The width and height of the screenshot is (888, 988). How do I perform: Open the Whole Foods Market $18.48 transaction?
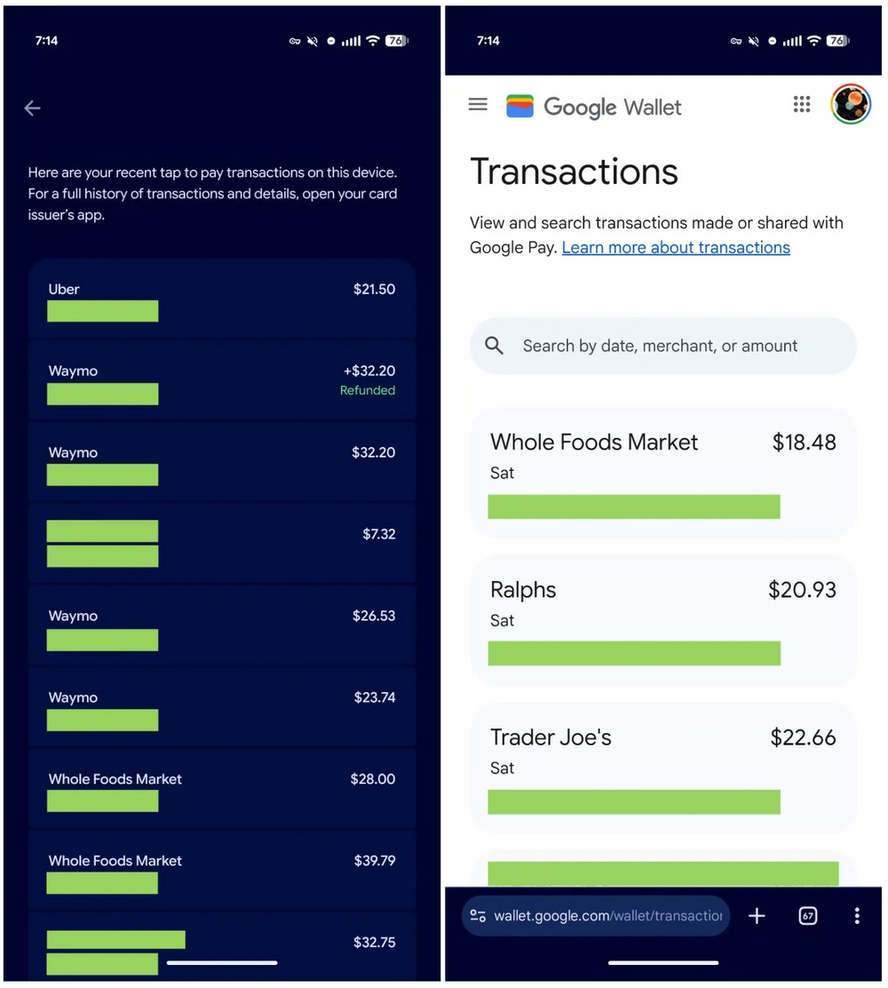click(662, 473)
